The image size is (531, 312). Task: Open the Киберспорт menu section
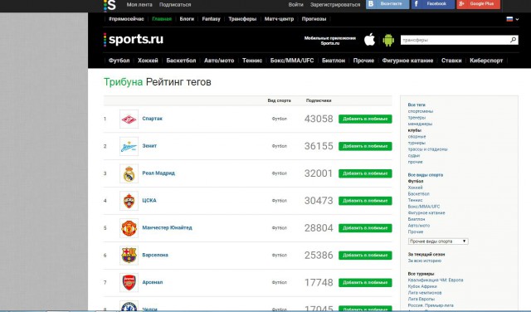[x=486, y=61]
